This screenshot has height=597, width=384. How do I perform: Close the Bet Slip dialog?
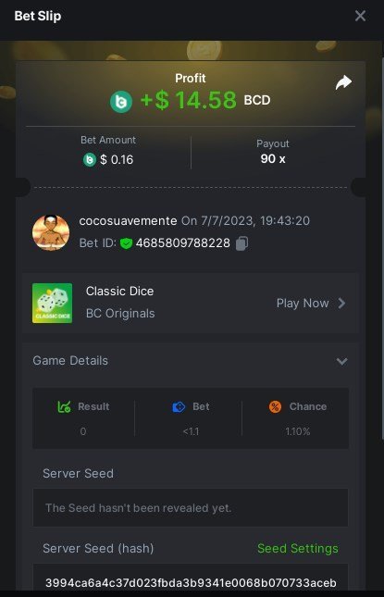point(360,16)
